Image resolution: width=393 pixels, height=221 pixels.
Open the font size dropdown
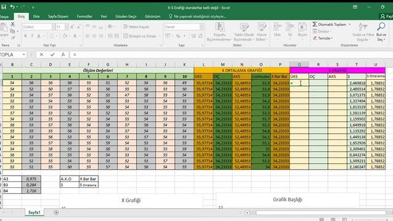pos(66,27)
